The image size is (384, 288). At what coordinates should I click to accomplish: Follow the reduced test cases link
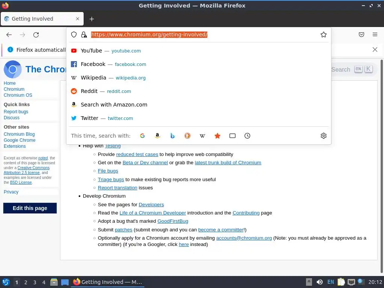[x=137, y=154]
